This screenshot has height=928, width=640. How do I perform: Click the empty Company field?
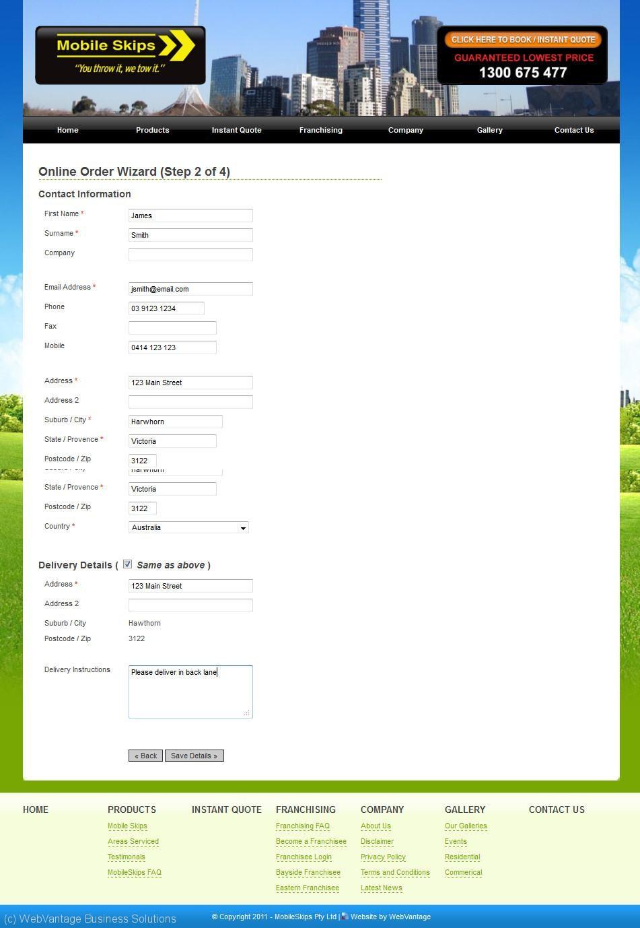(x=190, y=254)
